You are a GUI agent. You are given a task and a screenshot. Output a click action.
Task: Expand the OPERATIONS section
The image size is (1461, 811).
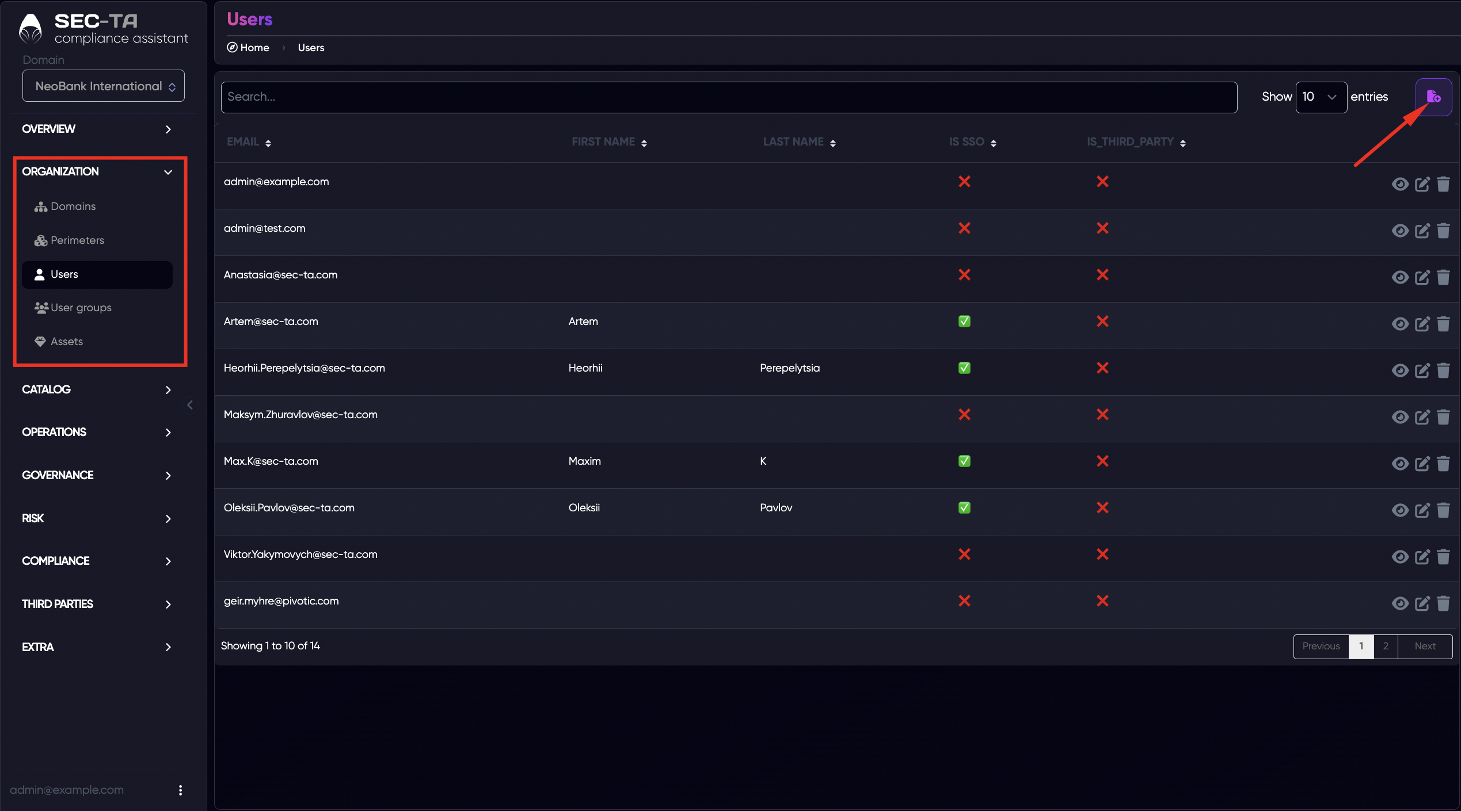point(97,432)
